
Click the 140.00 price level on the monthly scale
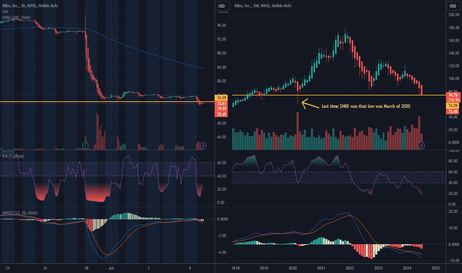(454, 53)
